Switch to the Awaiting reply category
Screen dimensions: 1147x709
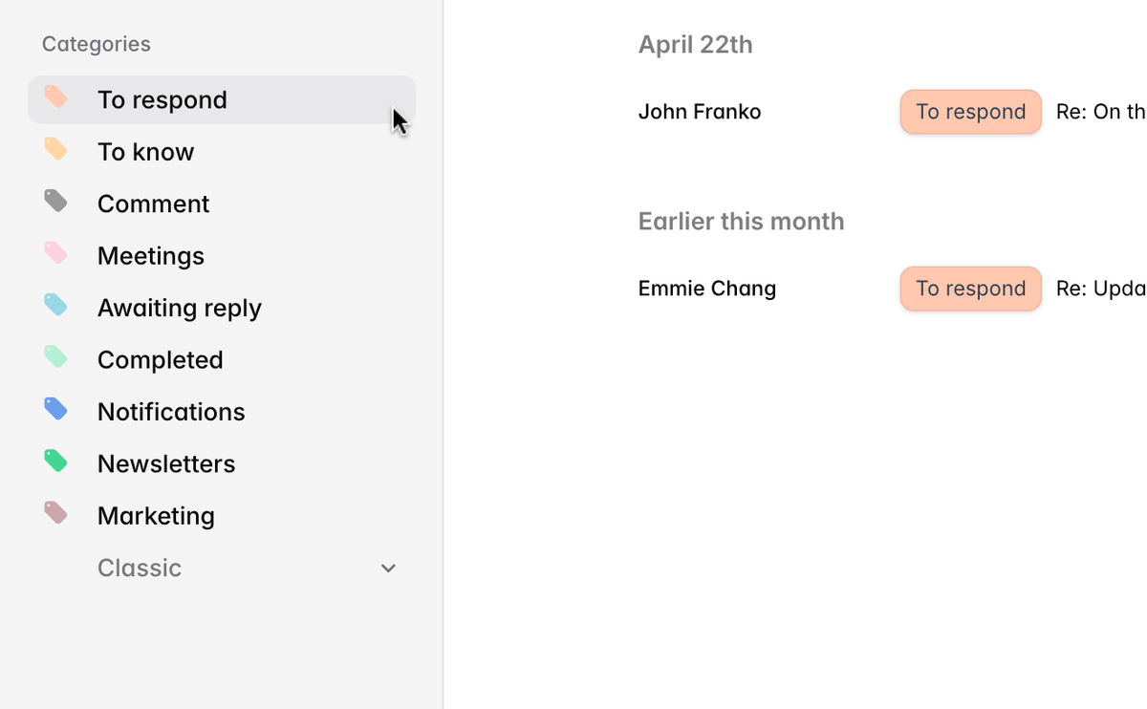click(x=179, y=308)
